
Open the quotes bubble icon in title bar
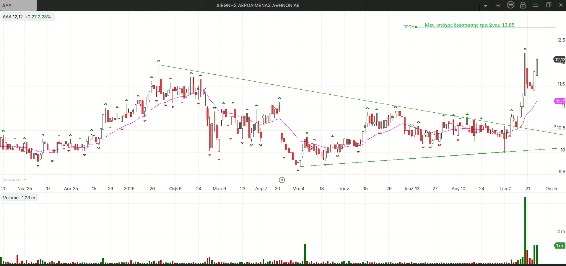point(510,5)
